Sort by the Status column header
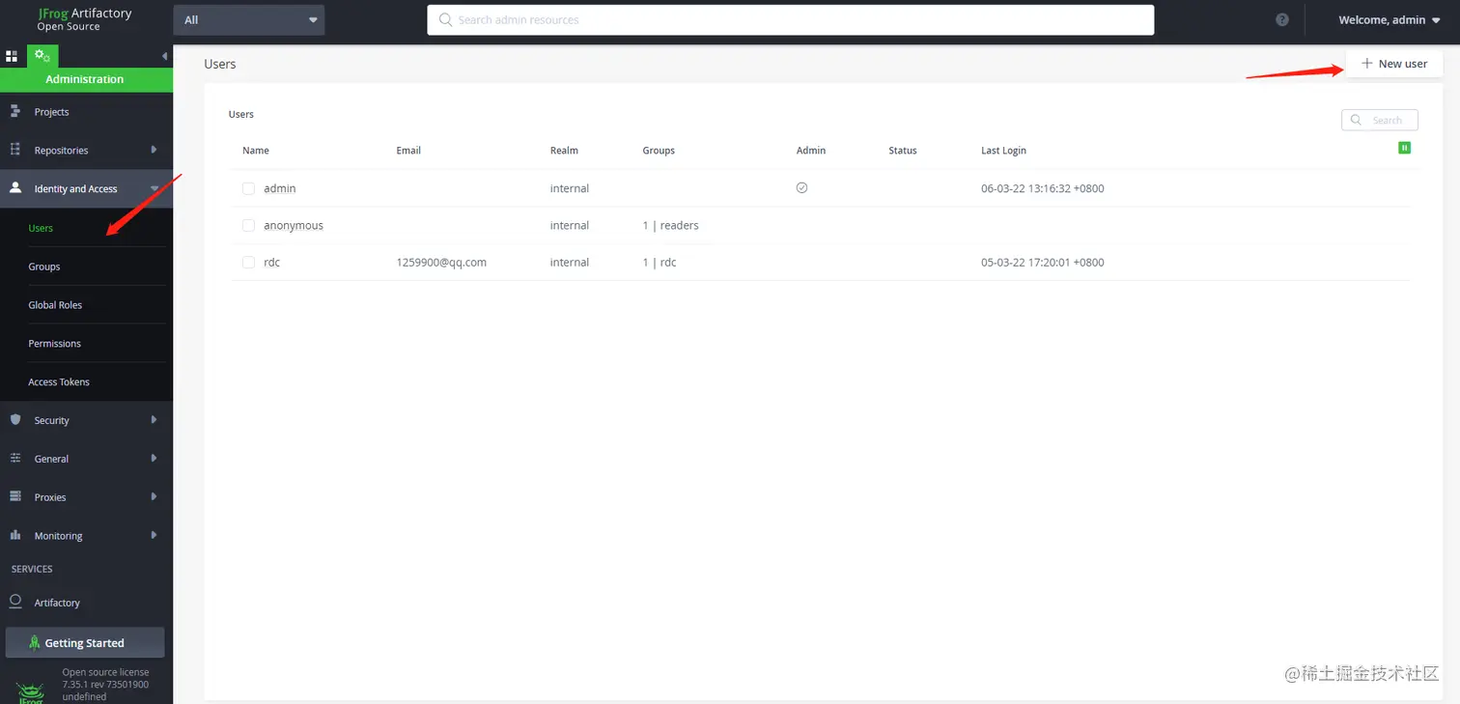Viewport: 1460px width, 704px height. pyautogui.click(x=903, y=151)
